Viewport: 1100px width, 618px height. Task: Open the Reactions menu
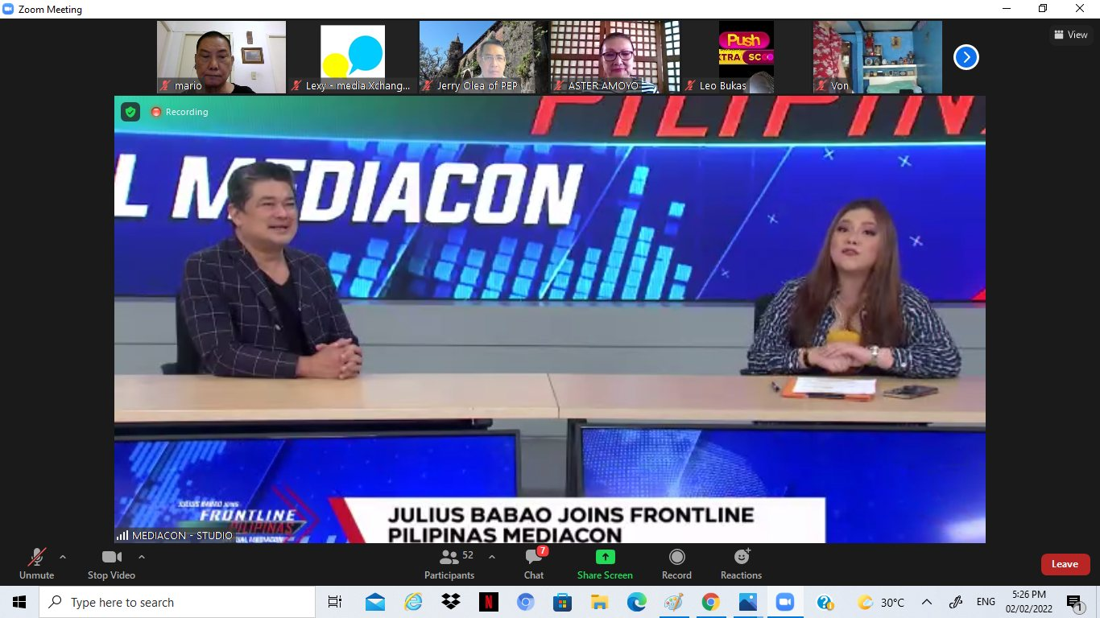[x=741, y=563]
